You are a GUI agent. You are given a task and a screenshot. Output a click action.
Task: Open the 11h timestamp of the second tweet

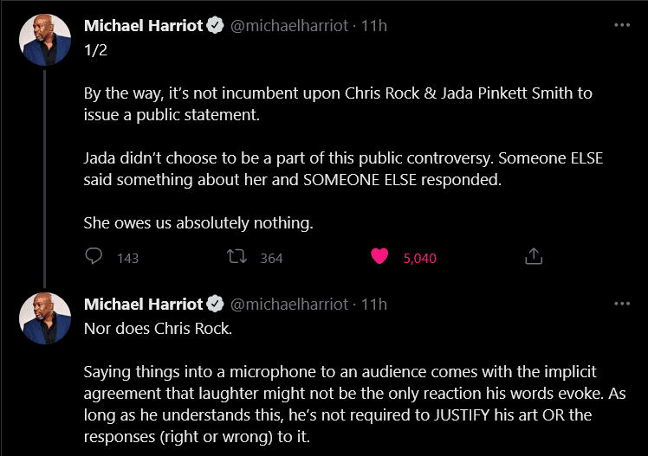374,305
